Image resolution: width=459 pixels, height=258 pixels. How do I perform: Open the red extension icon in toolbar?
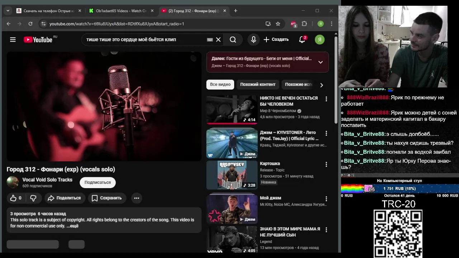point(294,24)
